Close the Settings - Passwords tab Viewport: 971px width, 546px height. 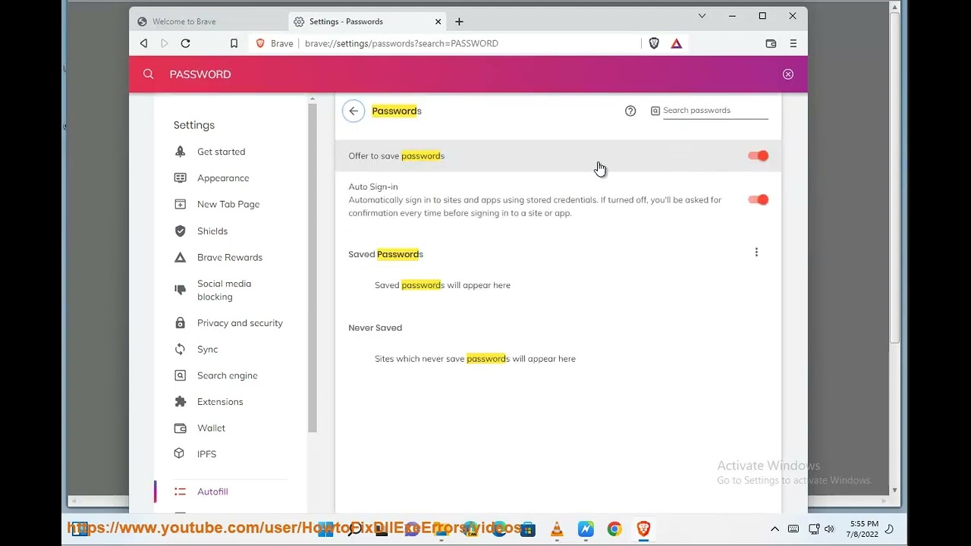438,22
